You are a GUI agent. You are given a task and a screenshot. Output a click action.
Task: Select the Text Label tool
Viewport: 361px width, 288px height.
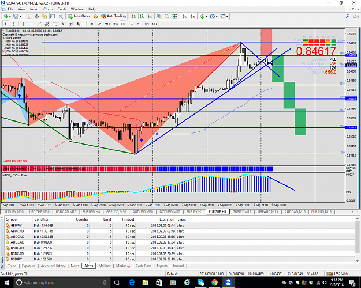coord(70,24)
